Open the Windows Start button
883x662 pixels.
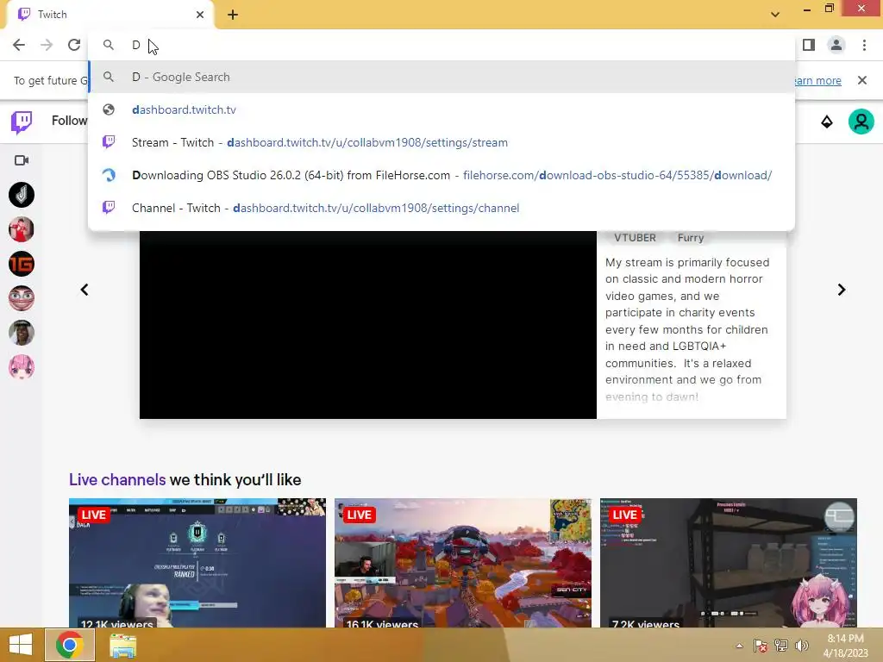tap(21, 645)
